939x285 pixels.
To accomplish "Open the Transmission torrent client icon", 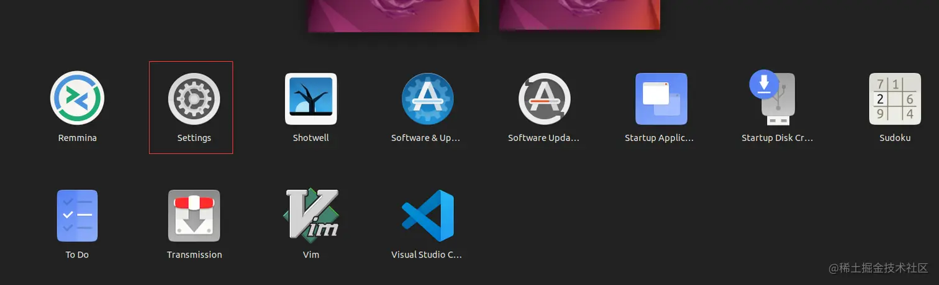I will (x=194, y=215).
